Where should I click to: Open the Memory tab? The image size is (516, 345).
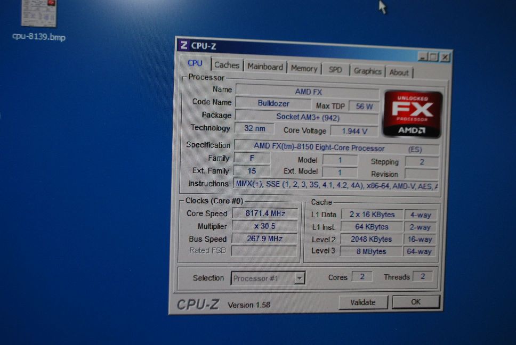[304, 68]
